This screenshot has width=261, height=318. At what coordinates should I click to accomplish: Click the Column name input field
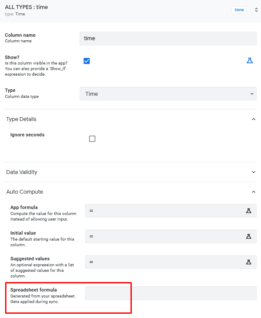click(x=168, y=38)
